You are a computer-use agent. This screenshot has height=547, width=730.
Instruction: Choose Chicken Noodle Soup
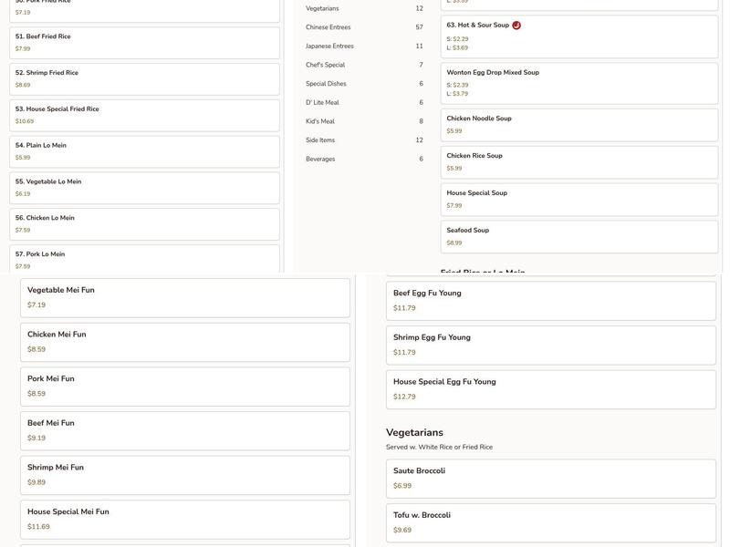point(579,125)
